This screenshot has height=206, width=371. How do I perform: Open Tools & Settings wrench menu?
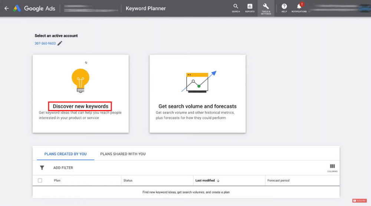(266, 9)
